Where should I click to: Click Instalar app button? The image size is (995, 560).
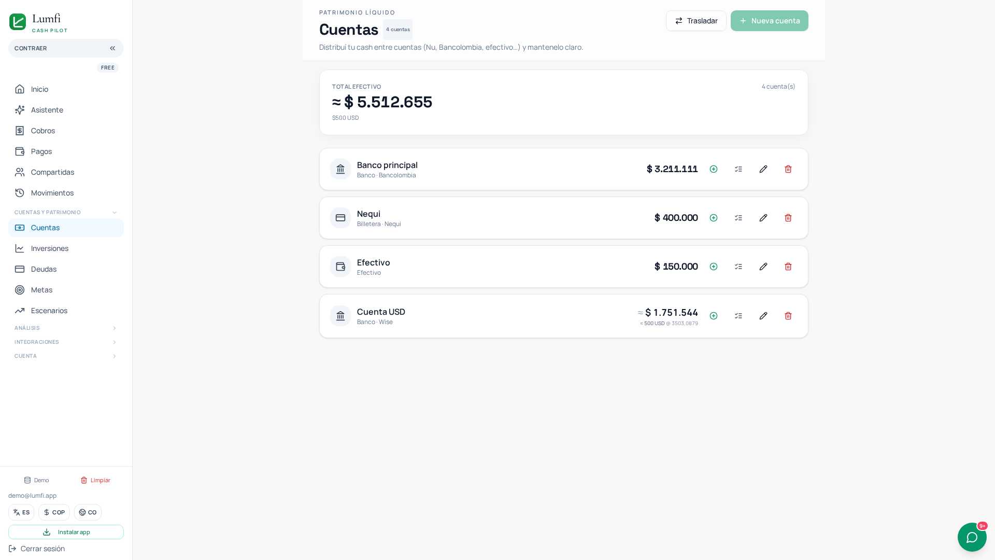coord(66,532)
